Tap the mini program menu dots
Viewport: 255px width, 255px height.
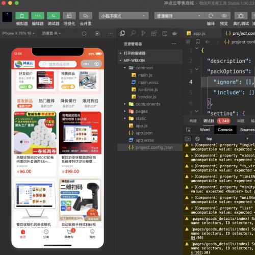[x=86, y=64]
